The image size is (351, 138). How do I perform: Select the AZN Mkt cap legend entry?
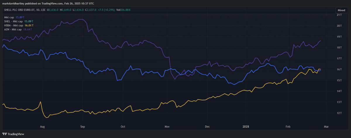13,29
